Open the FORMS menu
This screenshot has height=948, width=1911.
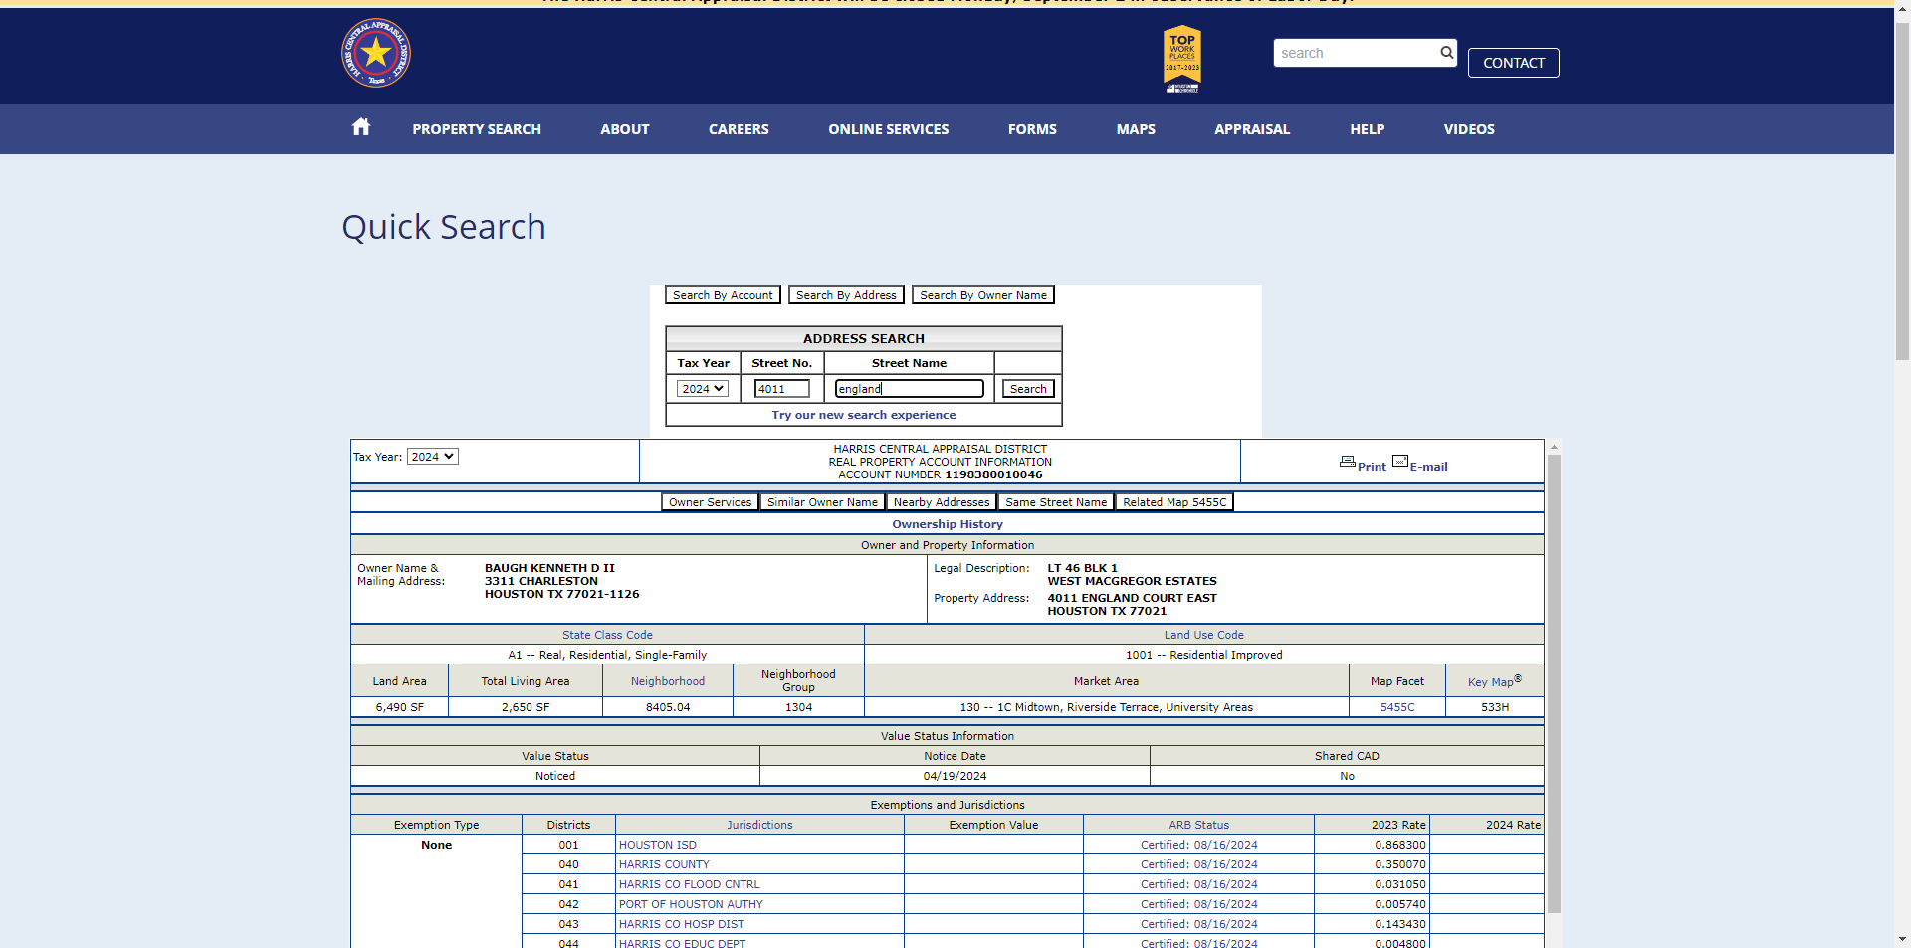click(1032, 129)
